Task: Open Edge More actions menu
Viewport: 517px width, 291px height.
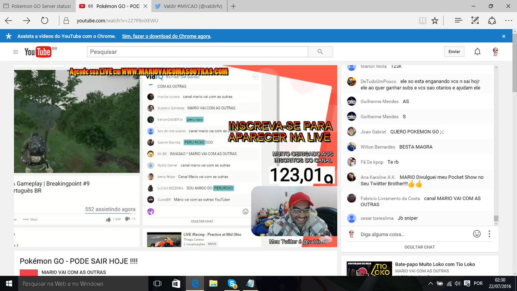Action: click(508, 20)
